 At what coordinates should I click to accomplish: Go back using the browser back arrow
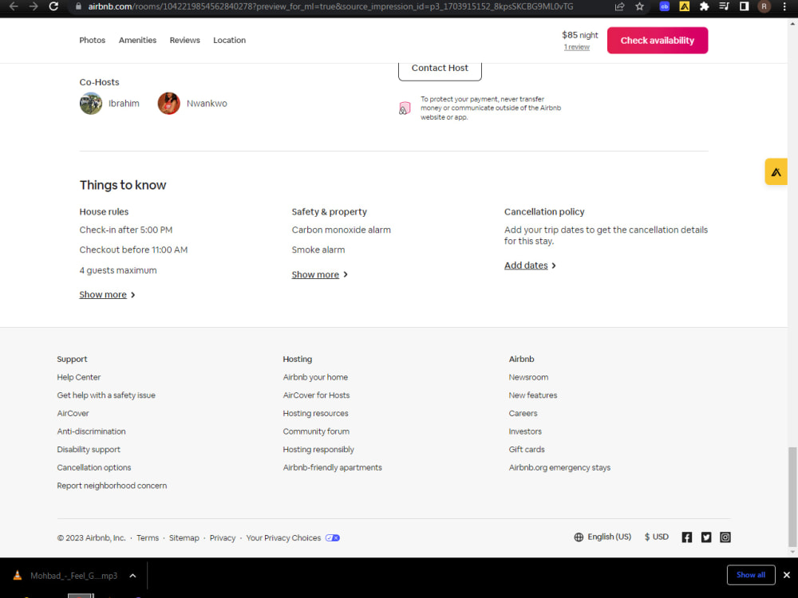point(14,6)
